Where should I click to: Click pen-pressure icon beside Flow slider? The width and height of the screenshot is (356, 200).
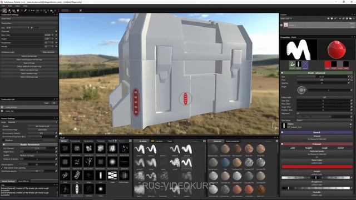click(349, 80)
